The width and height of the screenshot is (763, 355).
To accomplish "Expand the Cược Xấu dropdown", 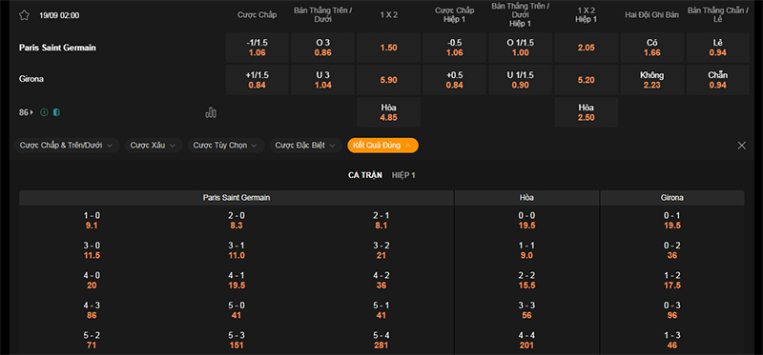I will coord(154,146).
